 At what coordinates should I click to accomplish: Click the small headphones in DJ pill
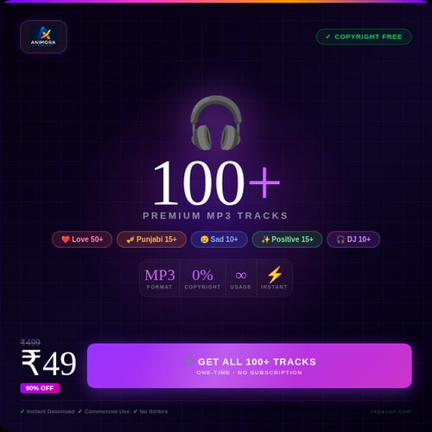(340, 239)
